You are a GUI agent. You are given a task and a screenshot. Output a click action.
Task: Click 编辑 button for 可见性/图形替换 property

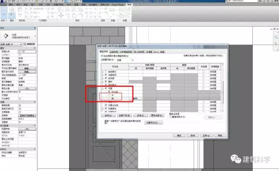pos(27,68)
